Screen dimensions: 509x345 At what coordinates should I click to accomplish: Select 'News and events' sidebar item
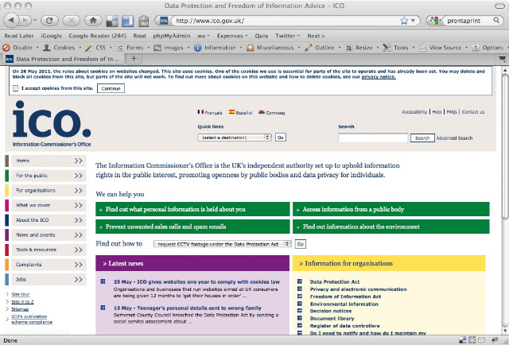(x=49, y=235)
